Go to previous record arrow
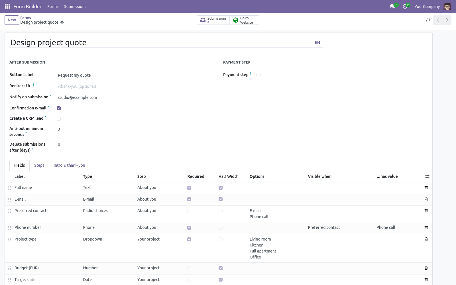This screenshot has width=456, height=285. [x=437, y=20]
